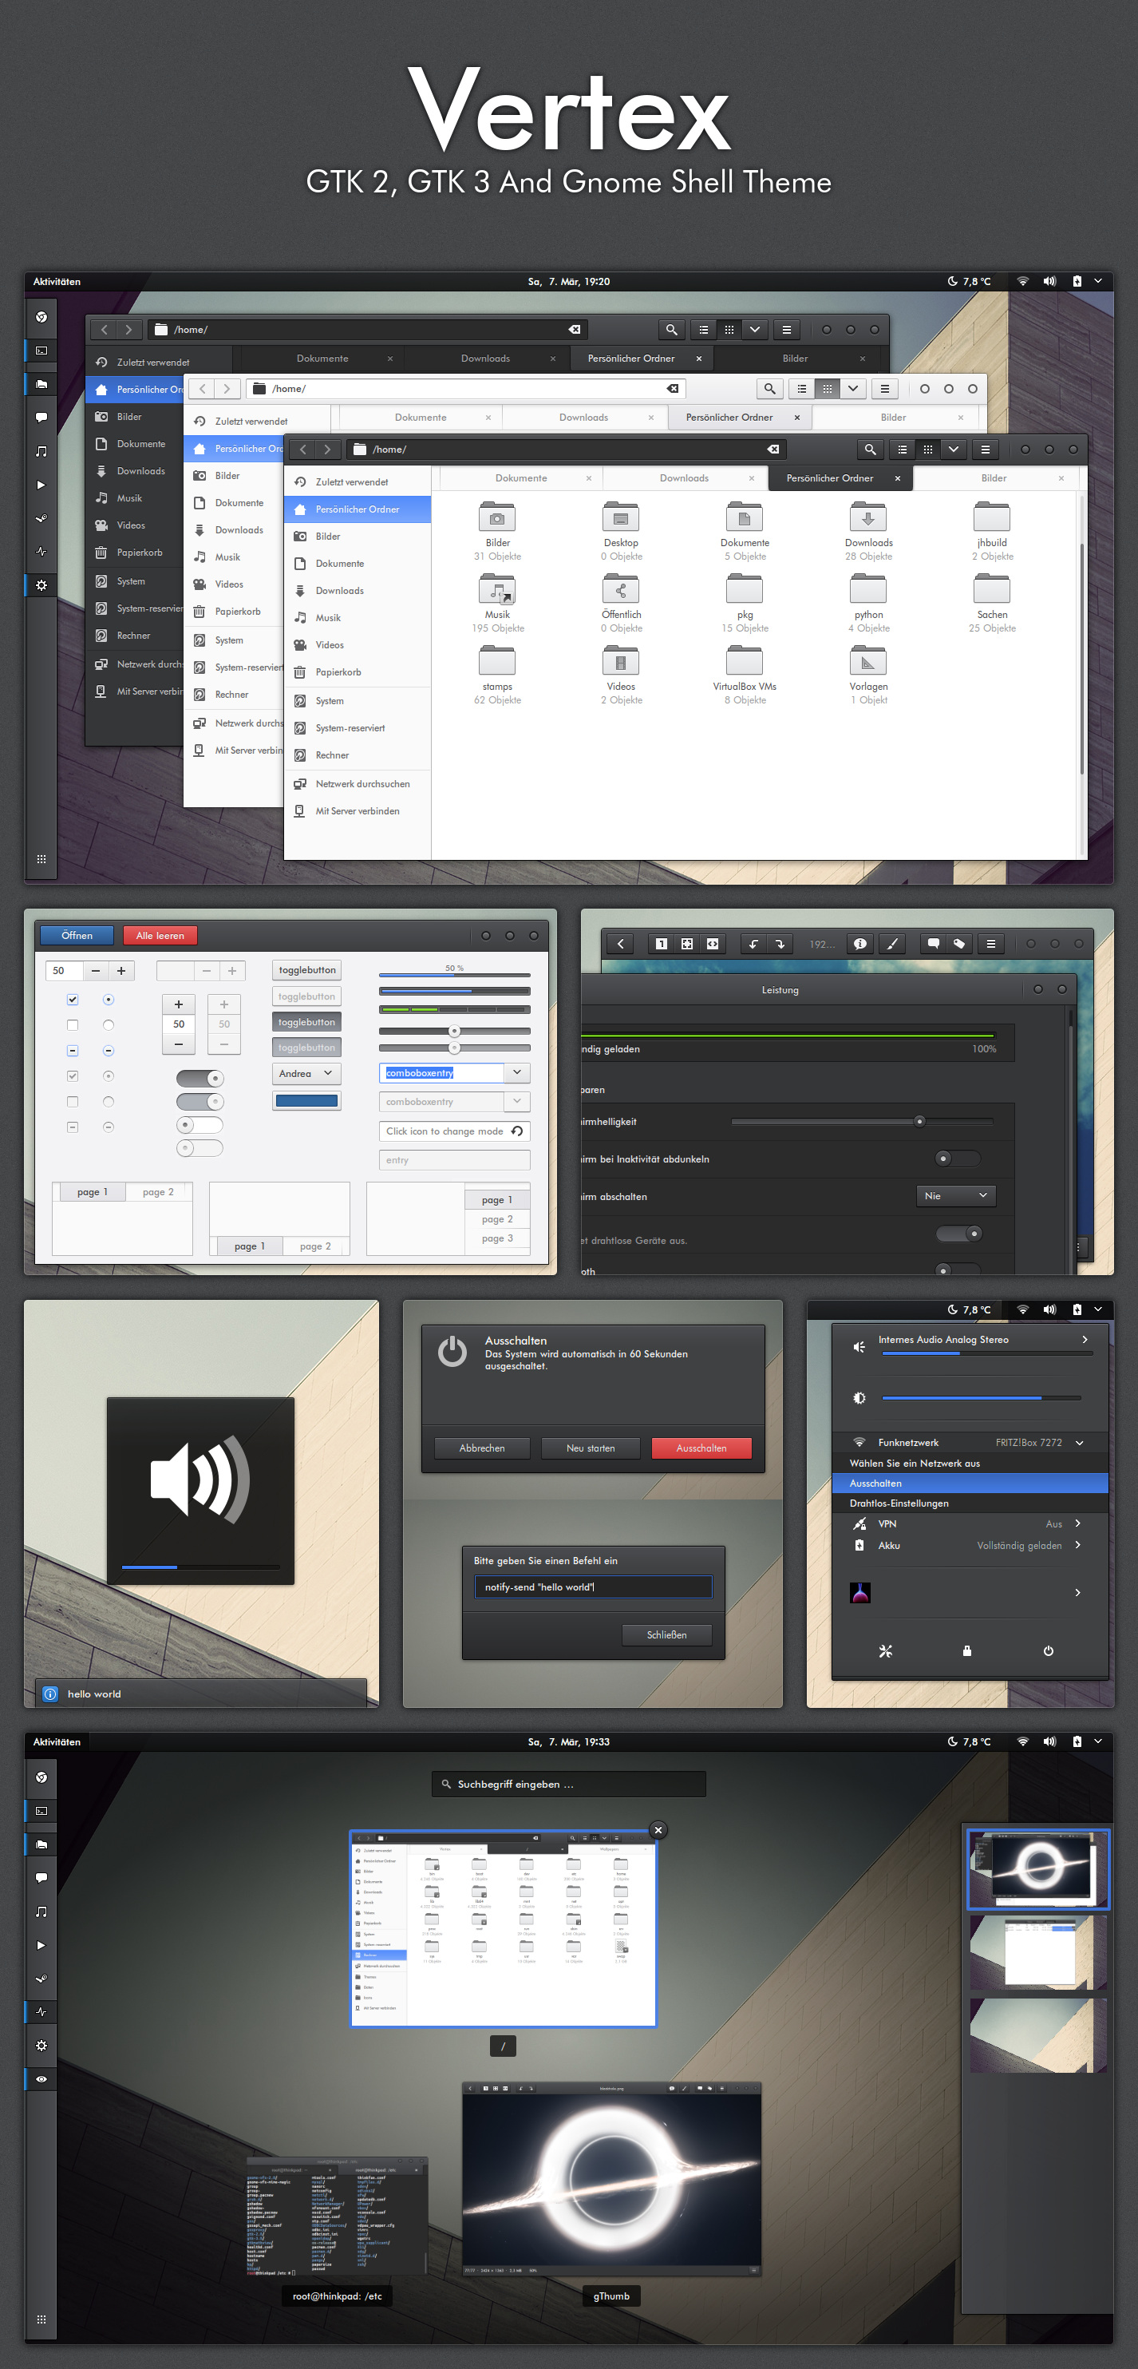Switch to list view in the front file manager

click(902, 449)
